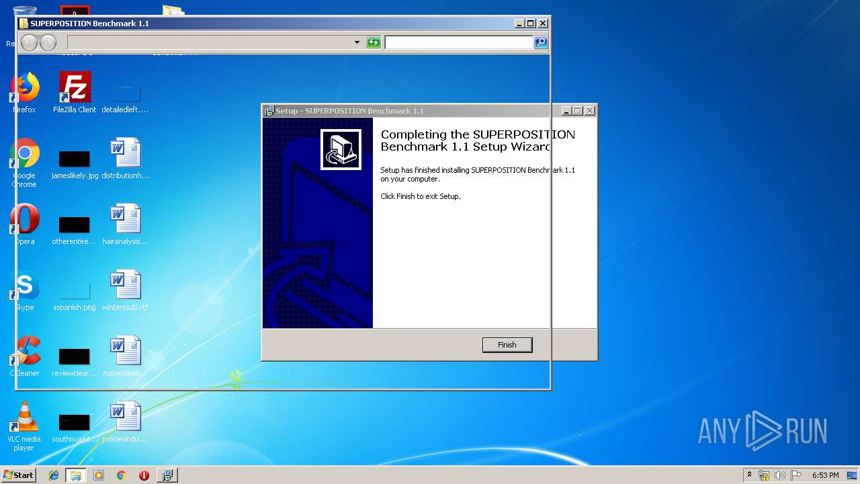Click the search magnifier button
Image resolution: width=860 pixels, height=484 pixels.
[x=540, y=43]
